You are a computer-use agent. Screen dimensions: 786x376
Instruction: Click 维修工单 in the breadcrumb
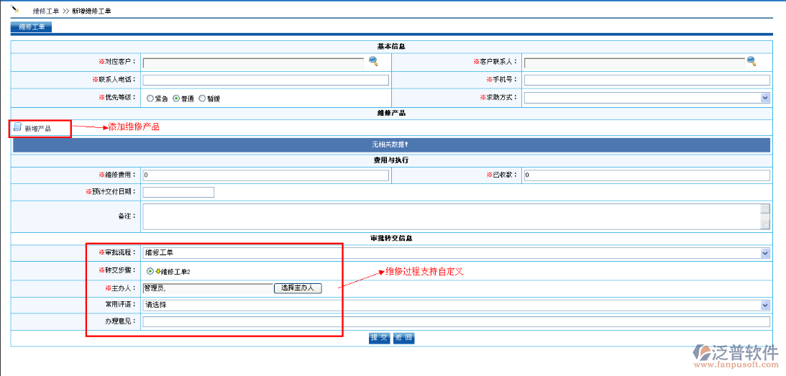click(x=45, y=11)
